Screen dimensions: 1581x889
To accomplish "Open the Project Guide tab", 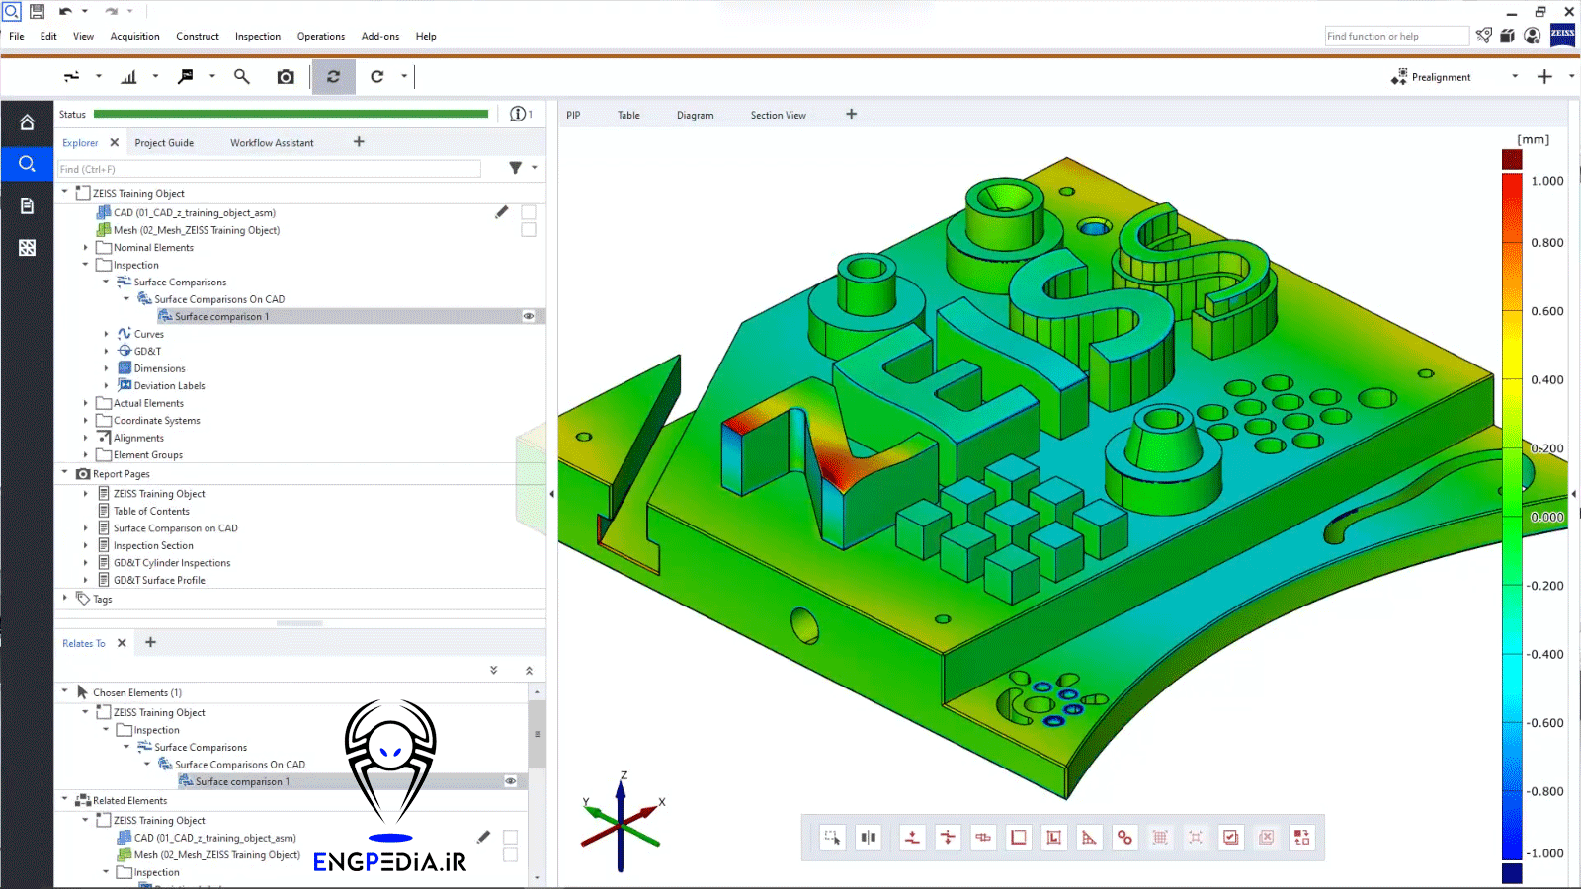I will [164, 143].
